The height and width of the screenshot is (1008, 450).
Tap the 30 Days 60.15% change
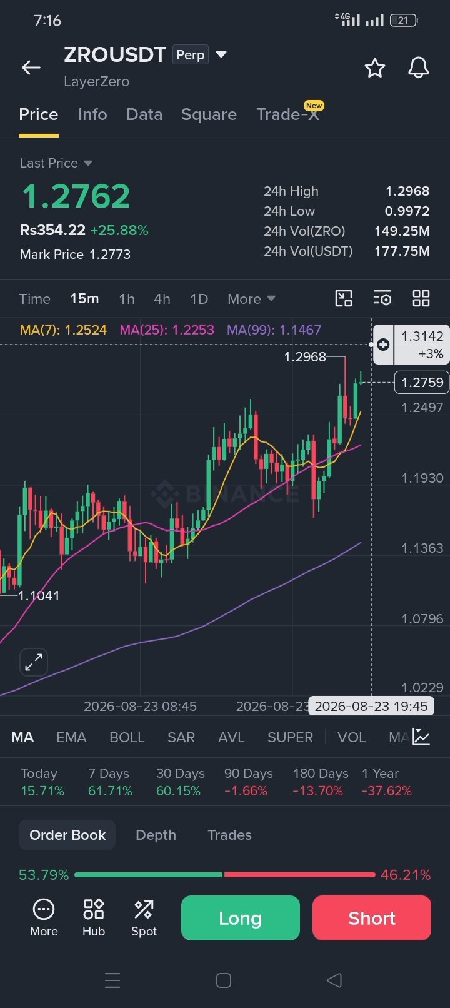180,782
